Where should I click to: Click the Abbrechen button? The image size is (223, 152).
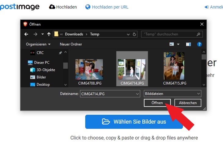pyautogui.click(x=188, y=103)
